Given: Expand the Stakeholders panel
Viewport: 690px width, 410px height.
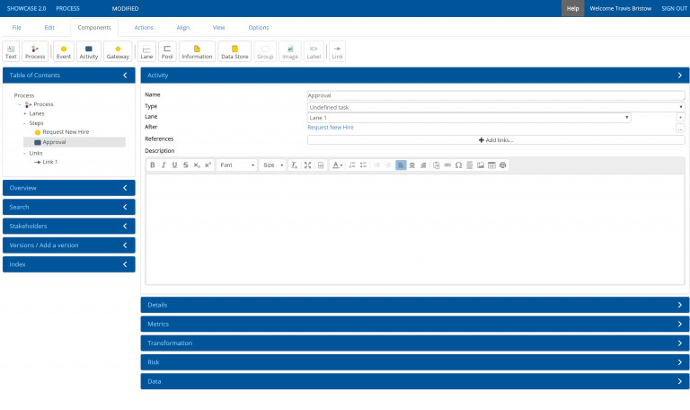Looking at the screenshot, I should (68, 226).
